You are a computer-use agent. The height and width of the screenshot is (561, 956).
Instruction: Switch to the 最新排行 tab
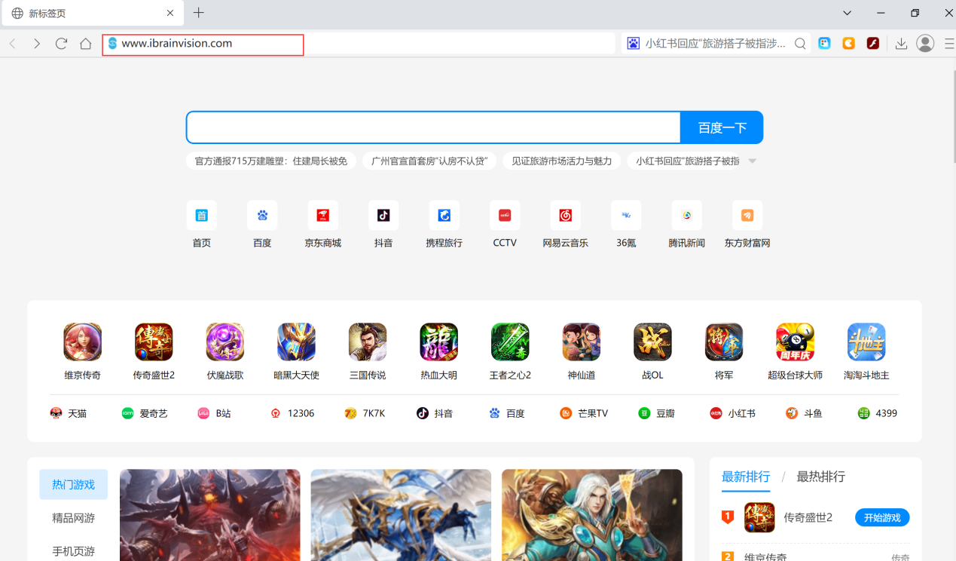tap(746, 477)
